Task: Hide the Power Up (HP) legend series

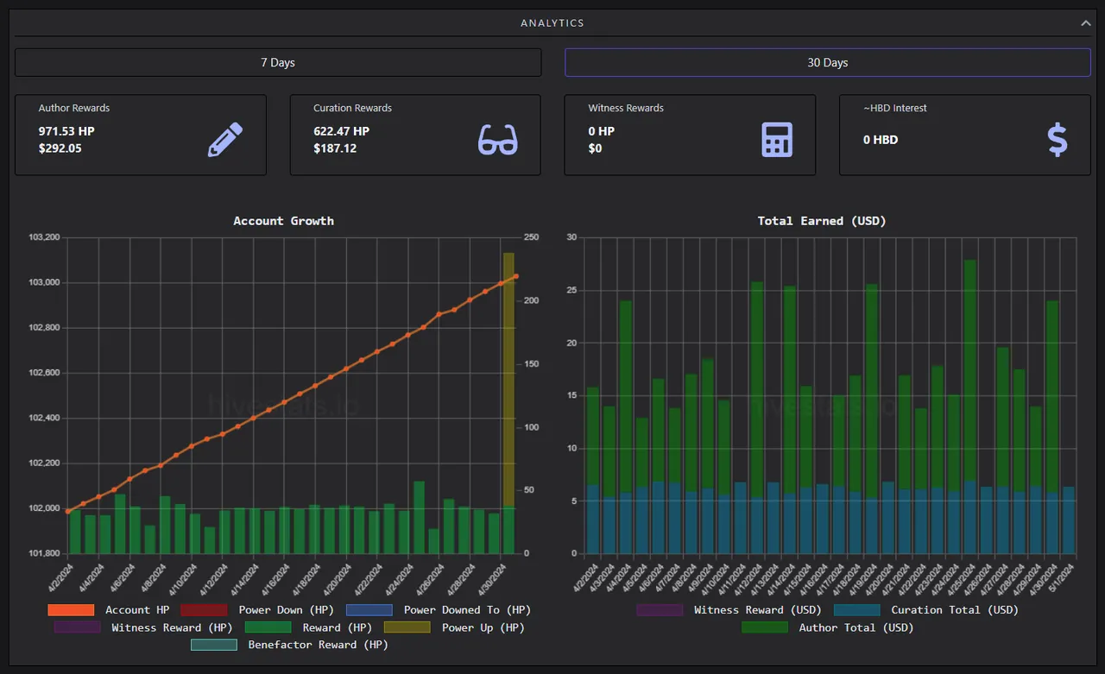Action: click(454, 627)
